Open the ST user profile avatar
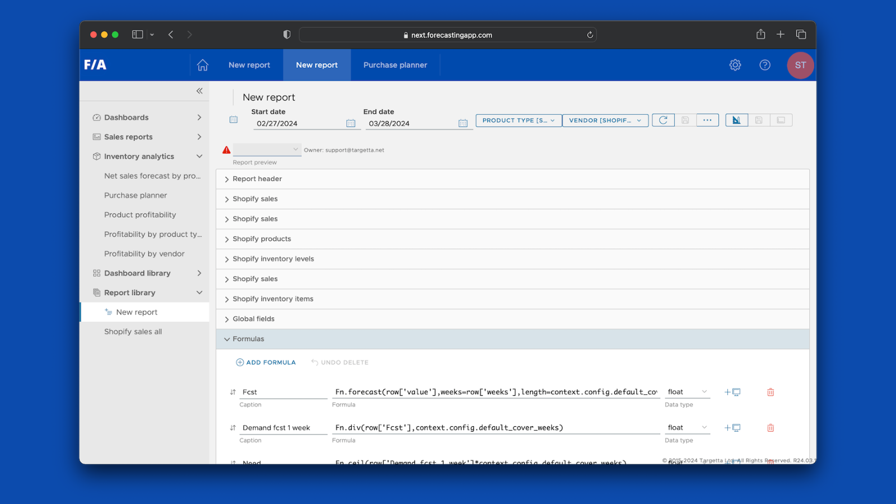Screen dimensions: 896x504 (x=800, y=65)
